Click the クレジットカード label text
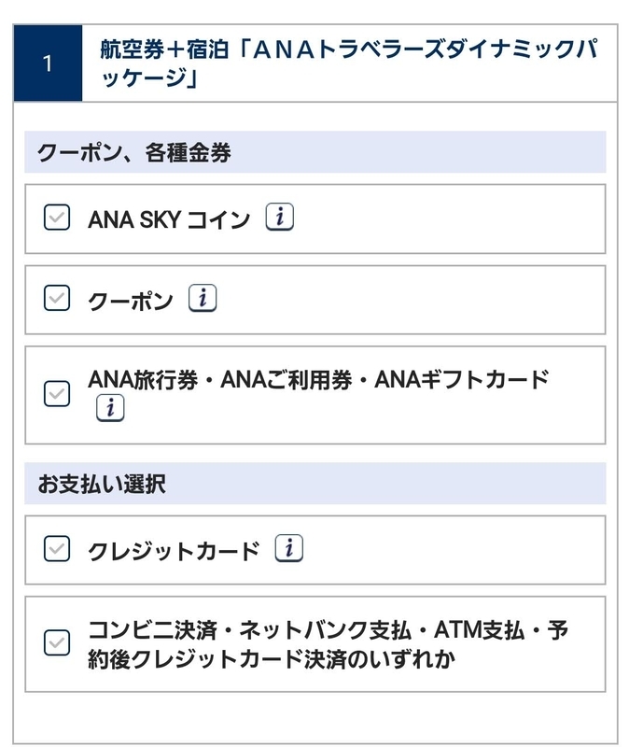 174,551
